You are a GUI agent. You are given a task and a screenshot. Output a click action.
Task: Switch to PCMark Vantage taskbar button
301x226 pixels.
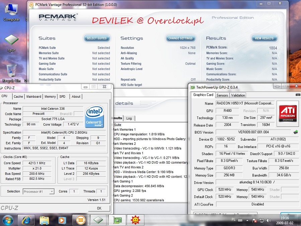(81, 220)
